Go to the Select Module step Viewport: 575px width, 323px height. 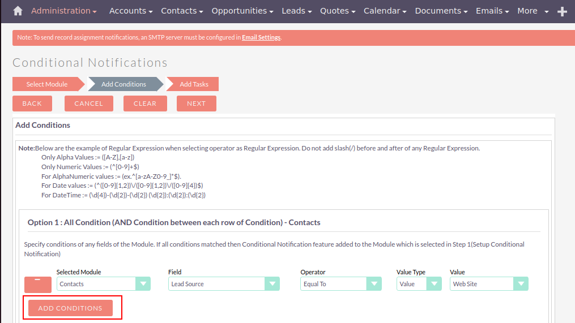click(47, 84)
